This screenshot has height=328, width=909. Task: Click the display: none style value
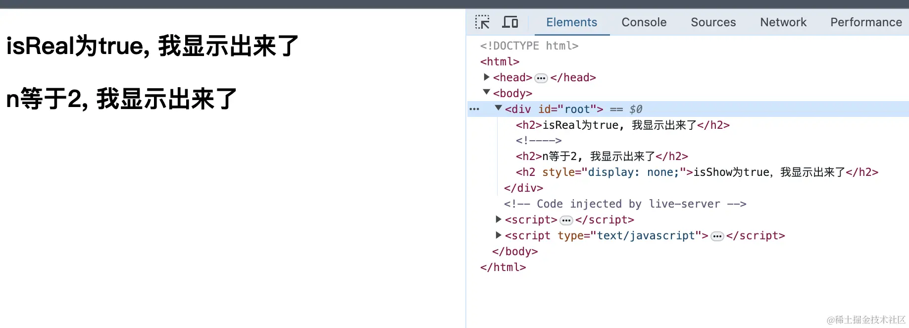[x=633, y=172]
